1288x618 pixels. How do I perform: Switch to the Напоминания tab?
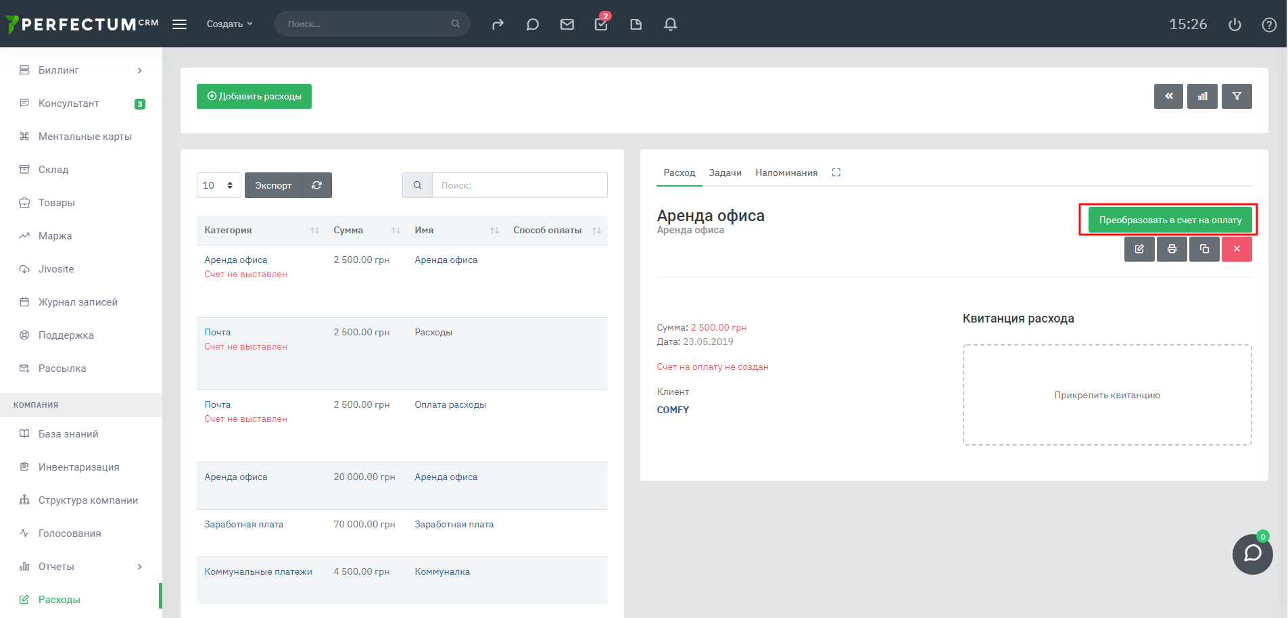(786, 173)
